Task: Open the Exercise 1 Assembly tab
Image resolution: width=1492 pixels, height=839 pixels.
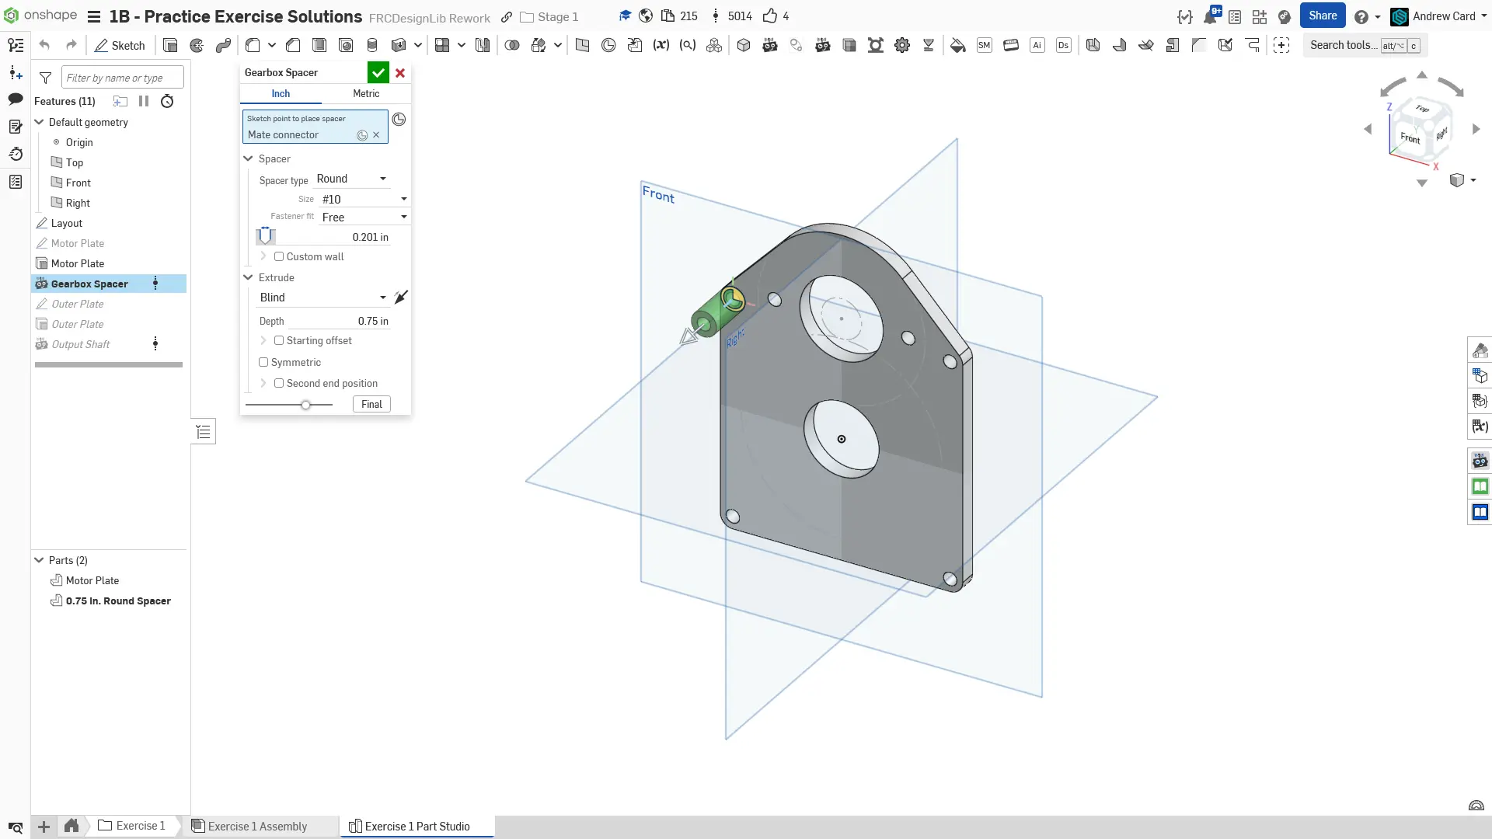Action: [x=257, y=826]
